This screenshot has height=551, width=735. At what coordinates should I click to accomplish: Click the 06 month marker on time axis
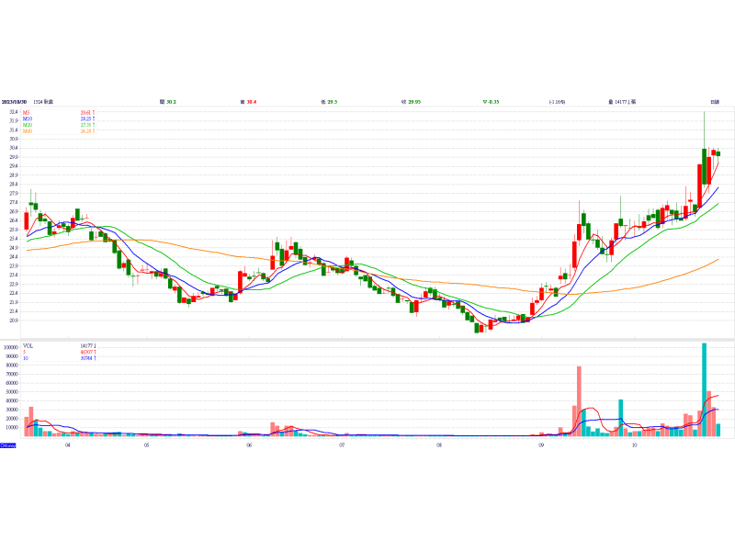250,446
